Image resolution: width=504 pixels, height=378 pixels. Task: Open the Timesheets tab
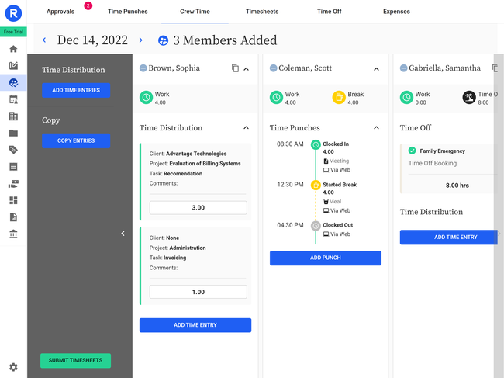(x=262, y=12)
